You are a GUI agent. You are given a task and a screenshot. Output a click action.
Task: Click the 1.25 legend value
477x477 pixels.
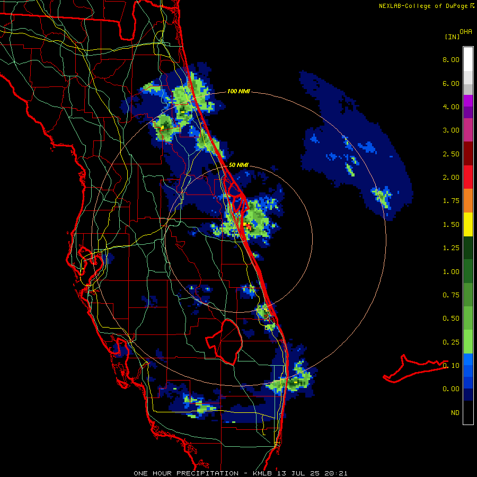click(x=451, y=248)
